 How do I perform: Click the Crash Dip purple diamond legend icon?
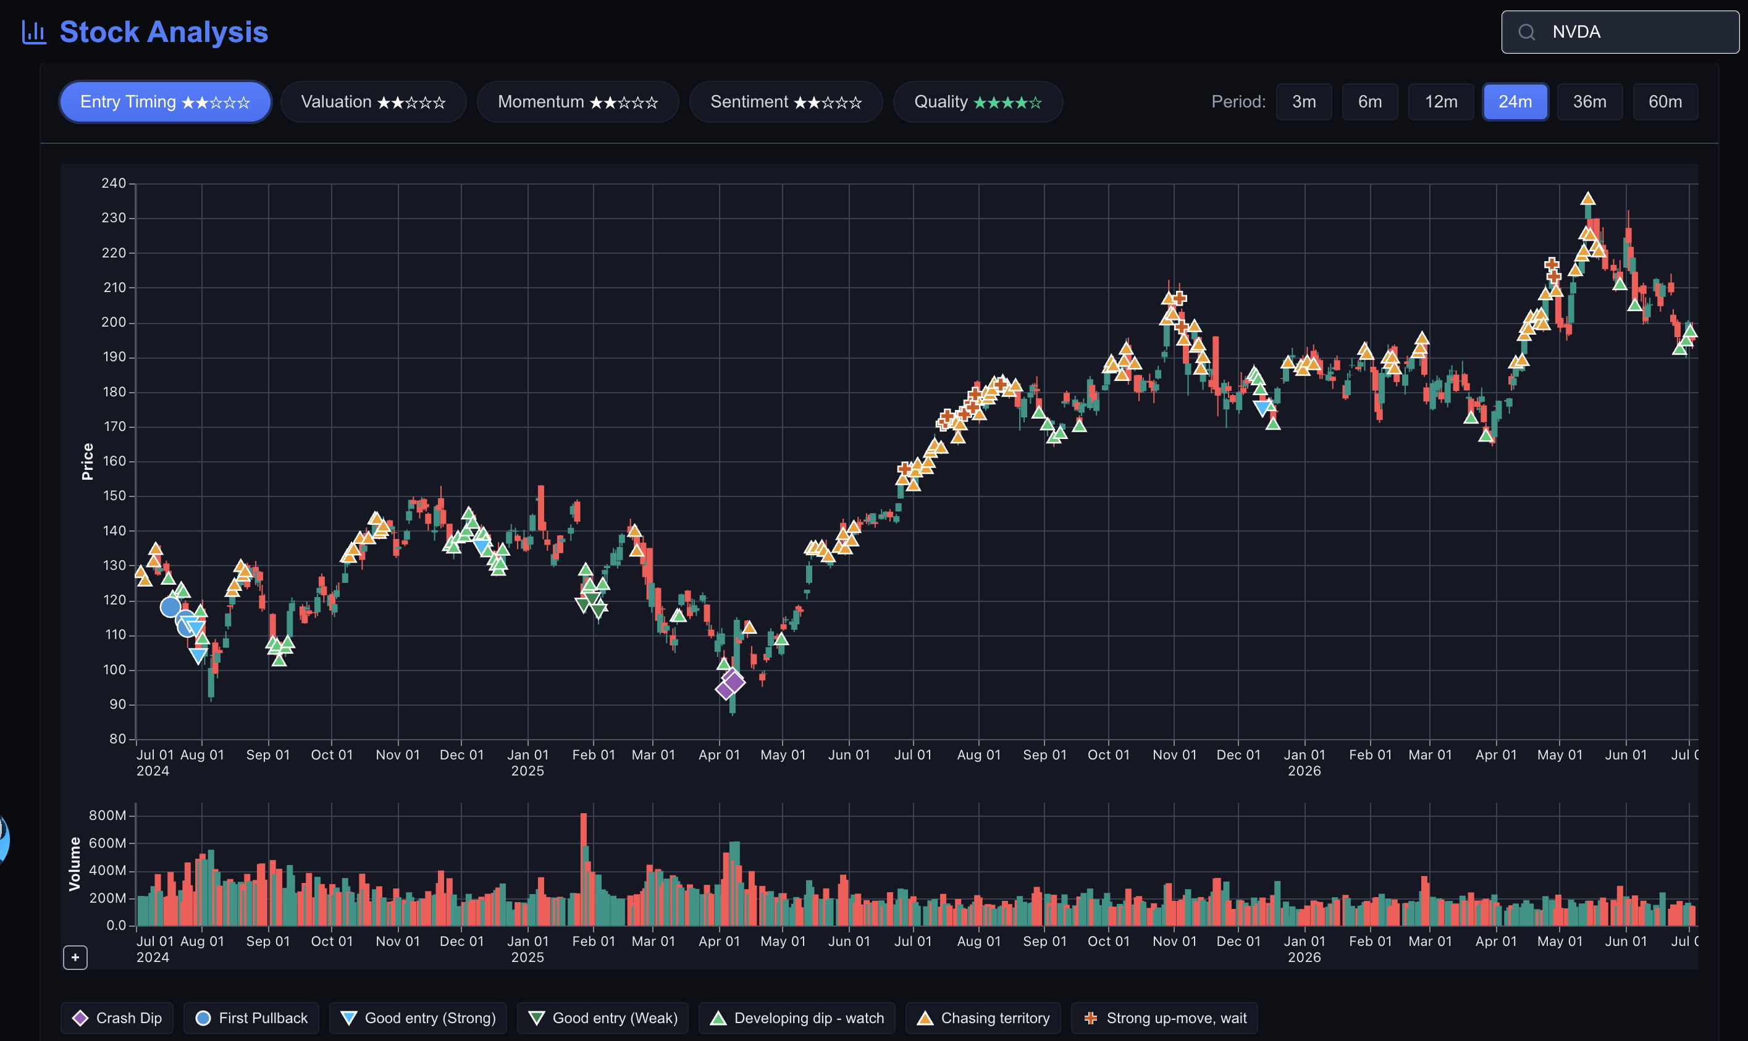[x=81, y=1018]
